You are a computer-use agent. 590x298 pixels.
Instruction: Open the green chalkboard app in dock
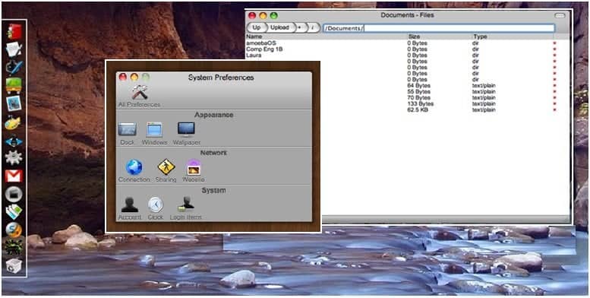click(14, 85)
